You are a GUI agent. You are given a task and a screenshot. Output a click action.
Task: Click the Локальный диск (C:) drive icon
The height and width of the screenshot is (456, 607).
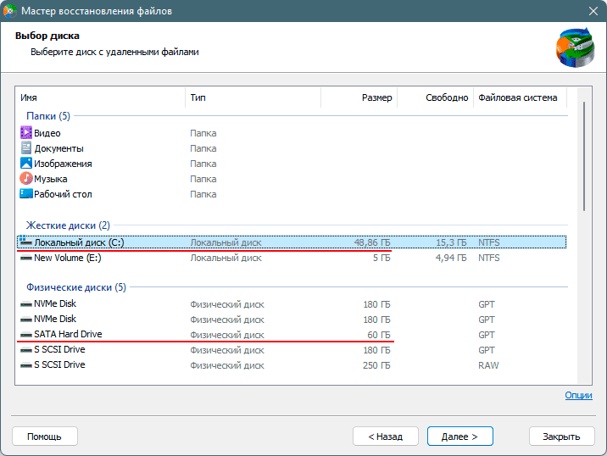pyautogui.click(x=26, y=242)
